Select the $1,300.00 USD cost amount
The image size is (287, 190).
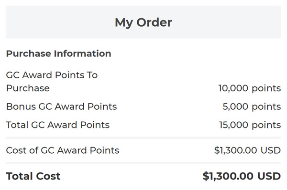247,150
